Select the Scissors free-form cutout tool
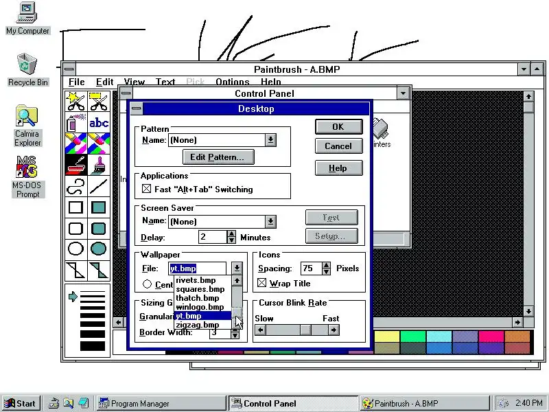The height and width of the screenshot is (412, 549). tap(76, 101)
